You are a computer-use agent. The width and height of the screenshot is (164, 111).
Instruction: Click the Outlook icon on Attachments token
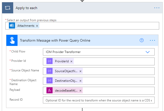[x=12, y=25]
